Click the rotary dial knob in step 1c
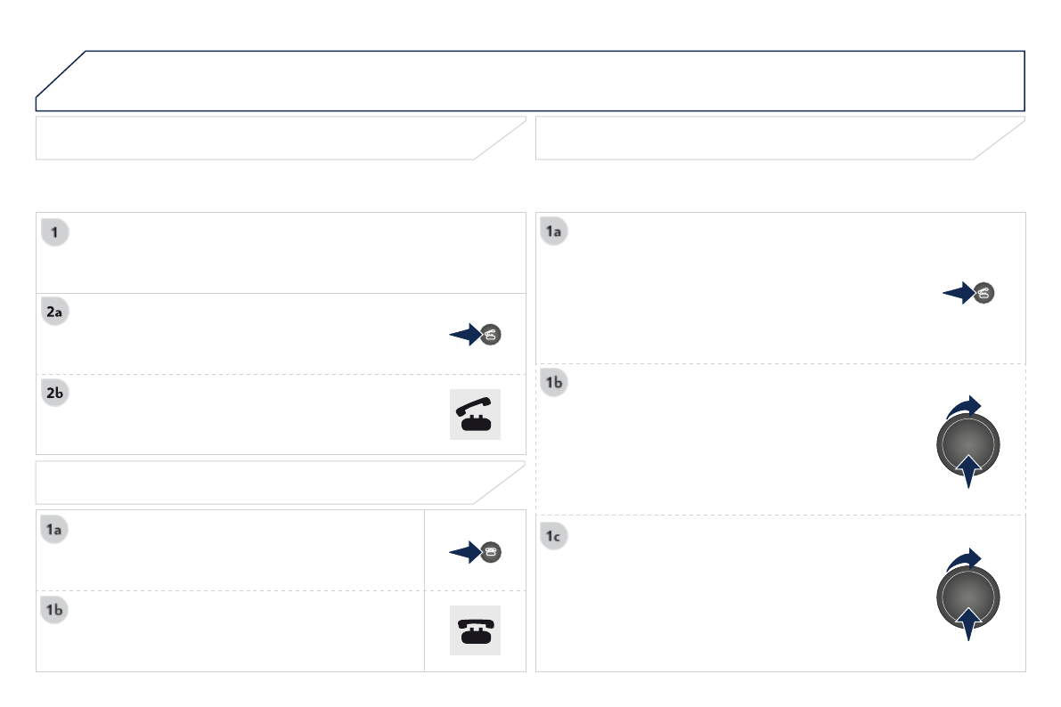Image resolution: width=1061 pixels, height=707 pixels. coord(968,595)
